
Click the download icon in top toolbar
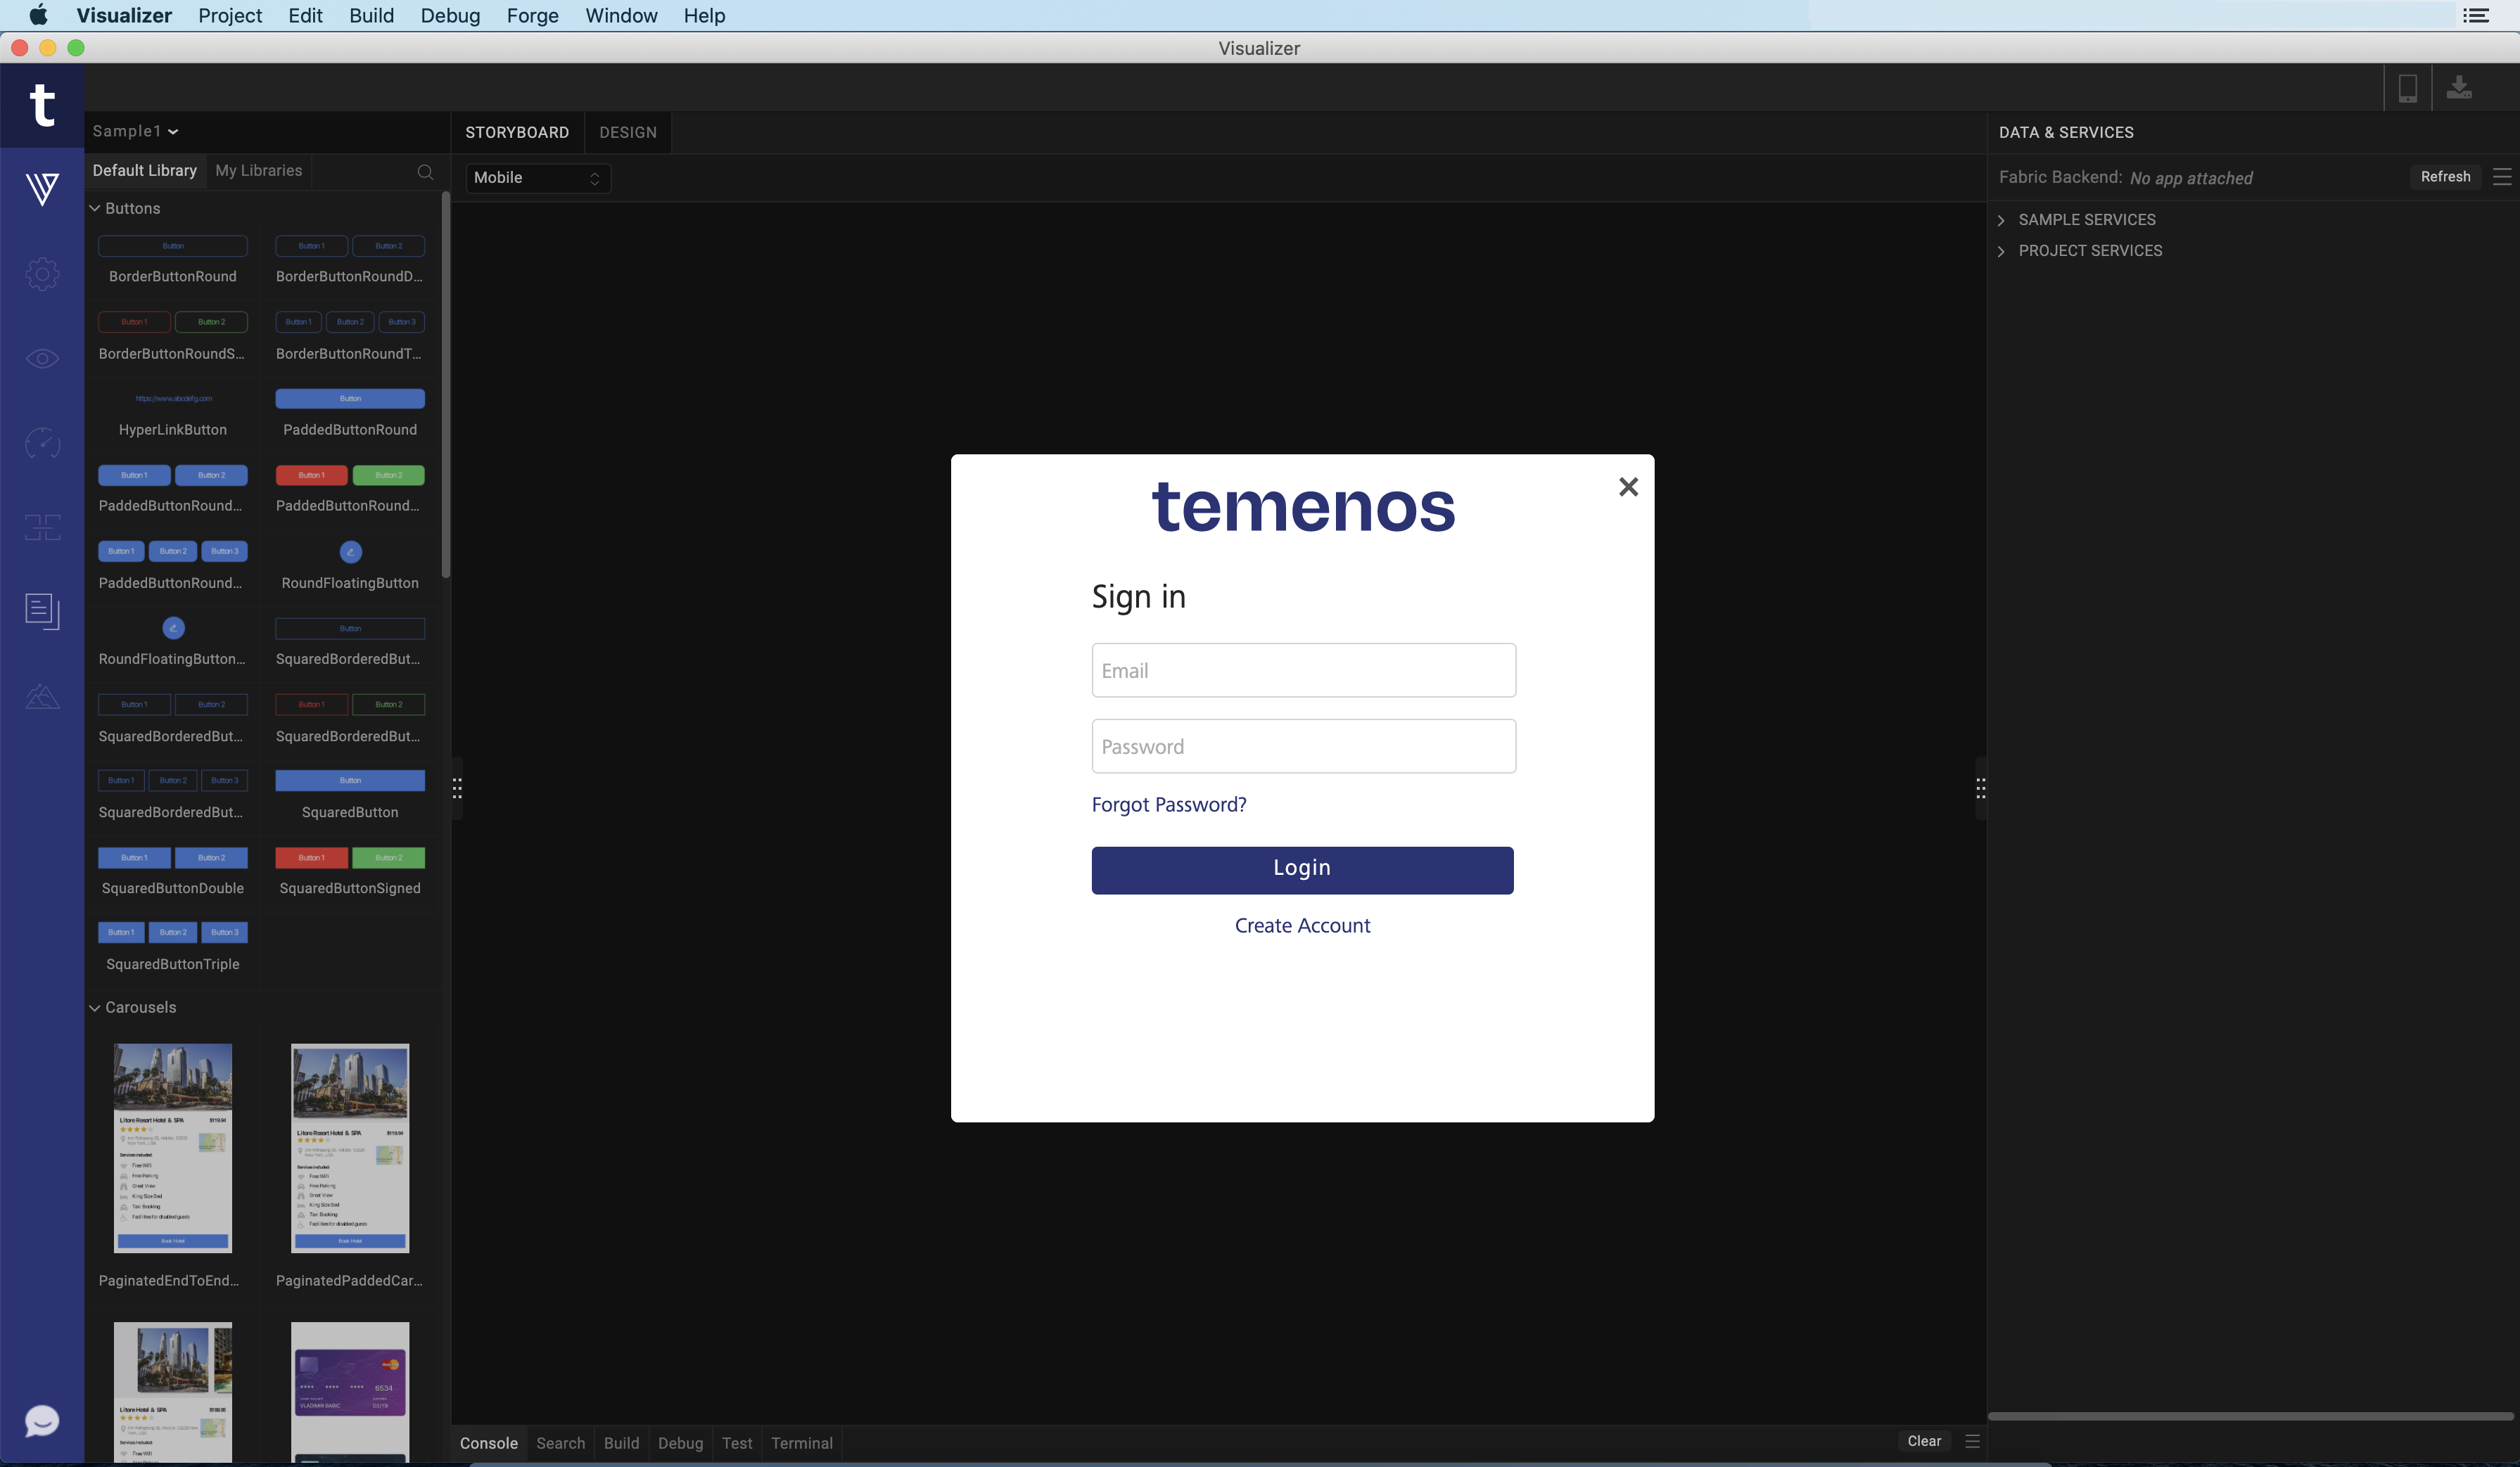(x=2459, y=88)
